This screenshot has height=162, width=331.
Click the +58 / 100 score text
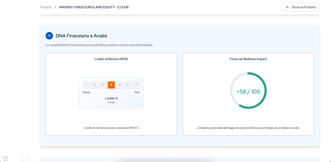click(x=248, y=92)
